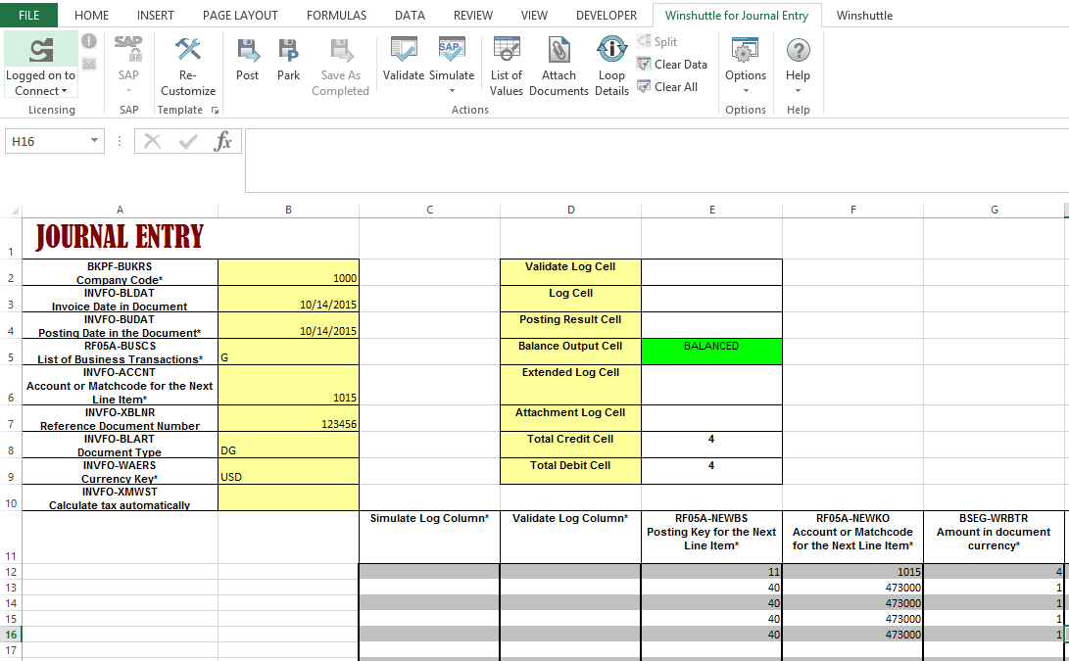Image resolution: width=1069 pixels, height=661 pixels.
Task: Switch to the DATA tab
Action: (x=410, y=15)
